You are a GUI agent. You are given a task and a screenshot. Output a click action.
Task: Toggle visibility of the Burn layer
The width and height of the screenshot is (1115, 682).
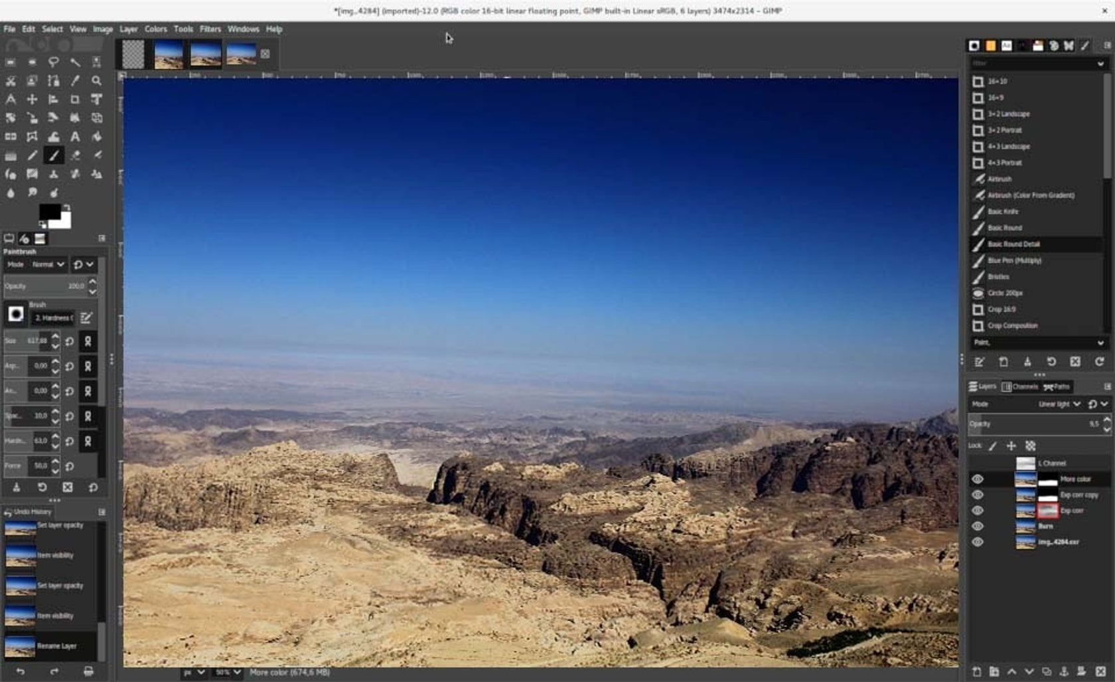point(977,526)
